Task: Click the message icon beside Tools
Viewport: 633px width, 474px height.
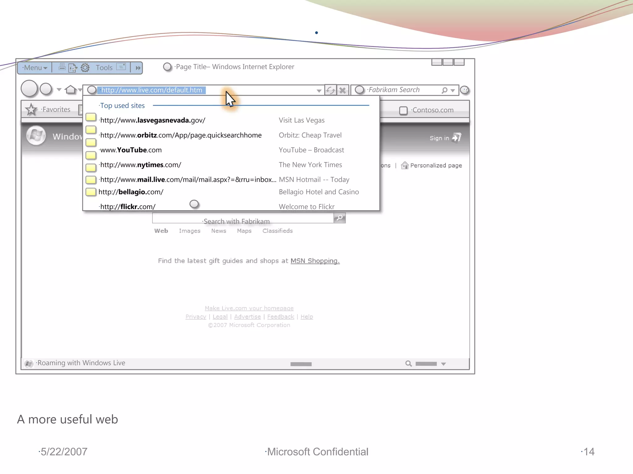Action: pos(121,67)
